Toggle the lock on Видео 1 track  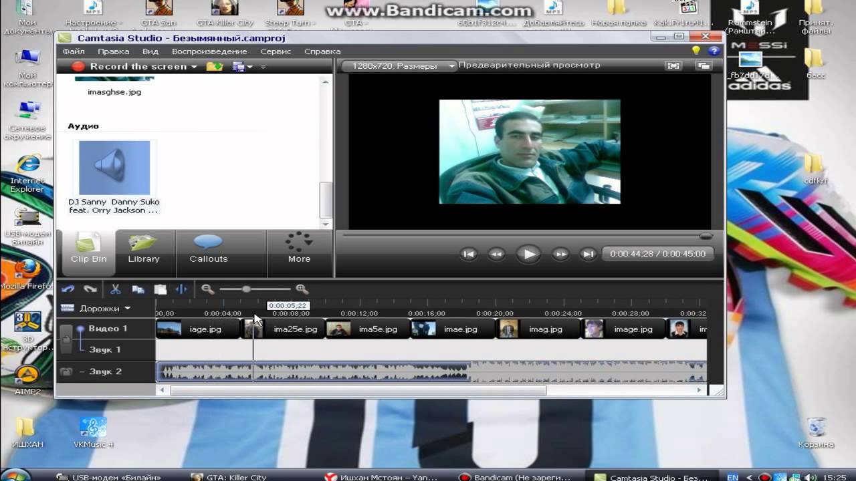point(66,339)
